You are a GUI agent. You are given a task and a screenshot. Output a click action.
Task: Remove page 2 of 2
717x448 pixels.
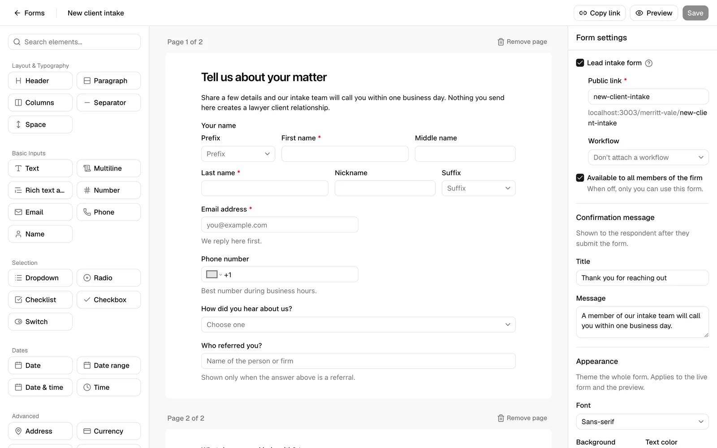click(522, 418)
